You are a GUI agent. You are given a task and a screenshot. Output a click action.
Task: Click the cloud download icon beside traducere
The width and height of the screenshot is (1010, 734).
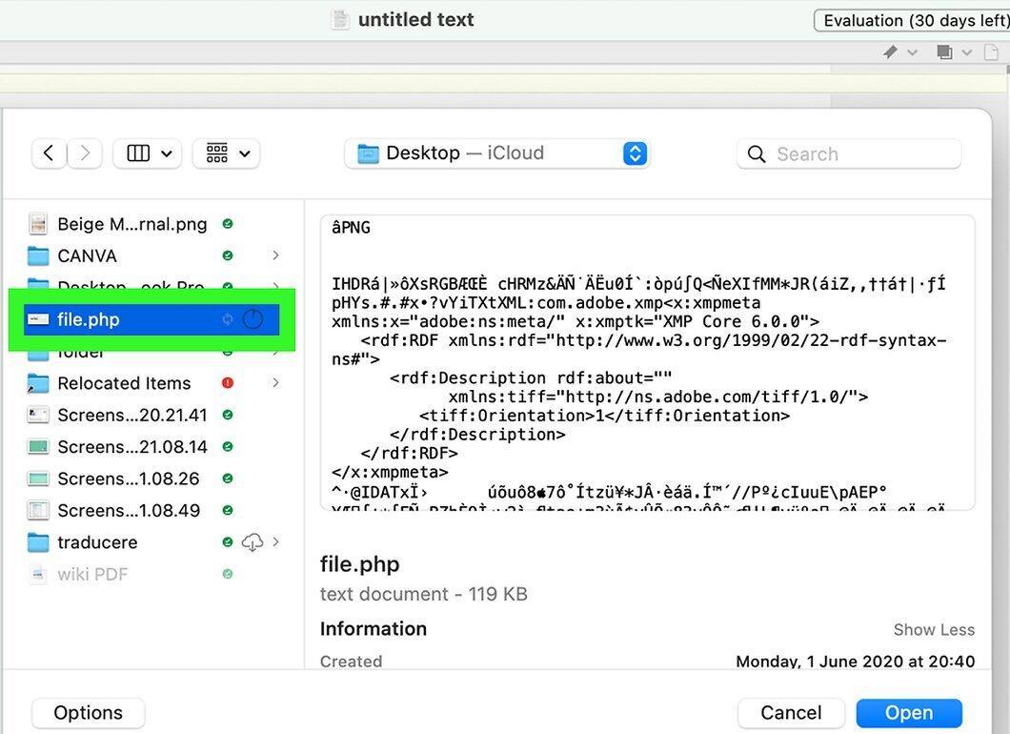(252, 542)
